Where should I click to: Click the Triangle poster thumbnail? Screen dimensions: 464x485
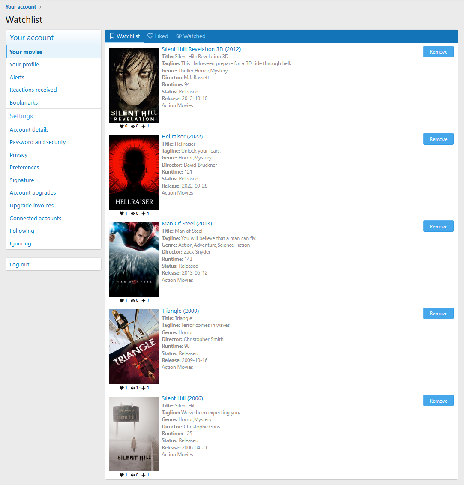[134, 347]
